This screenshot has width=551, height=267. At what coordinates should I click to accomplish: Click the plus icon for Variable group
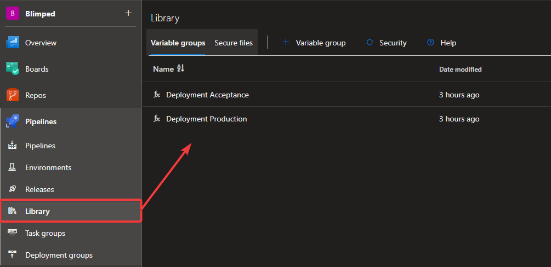(286, 43)
